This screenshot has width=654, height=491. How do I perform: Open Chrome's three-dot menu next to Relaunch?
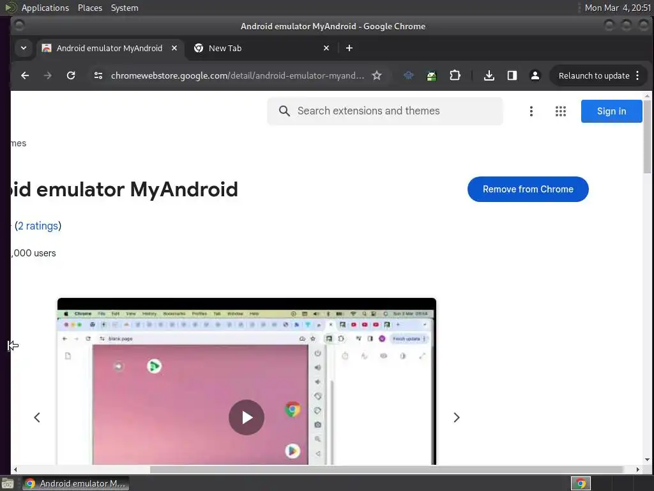[x=637, y=75]
